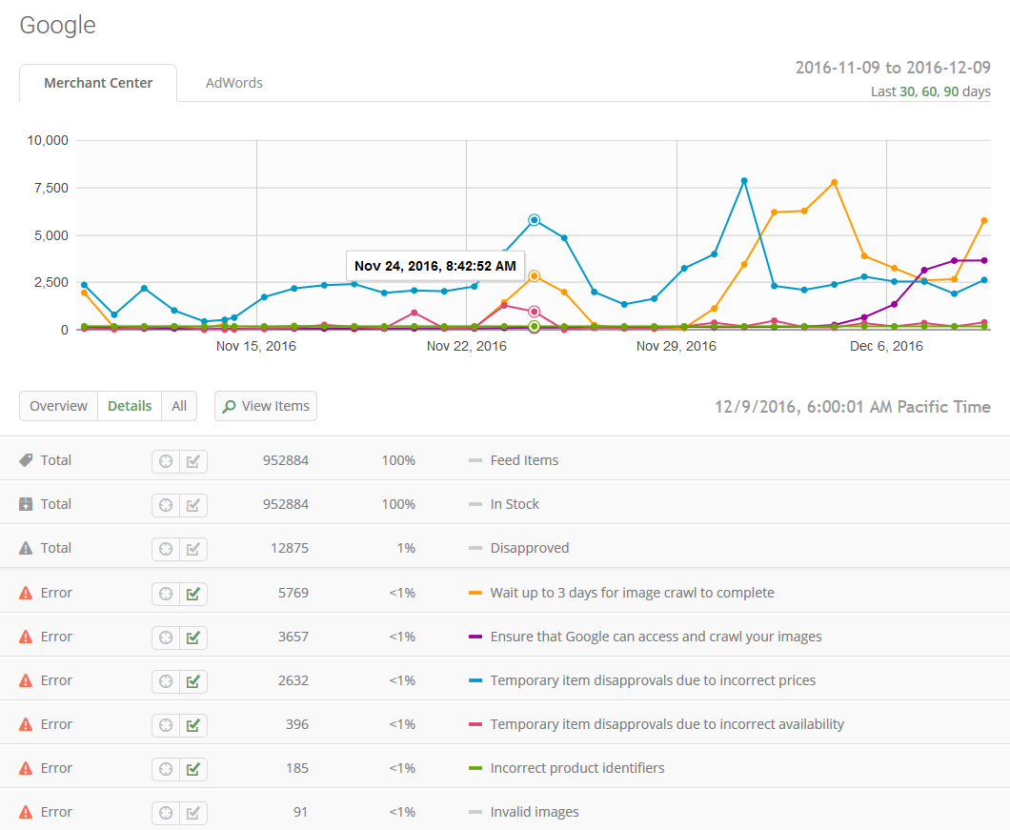The width and height of the screenshot is (1010, 830).
Task: Click the Feed Items label
Action: tap(524, 460)
